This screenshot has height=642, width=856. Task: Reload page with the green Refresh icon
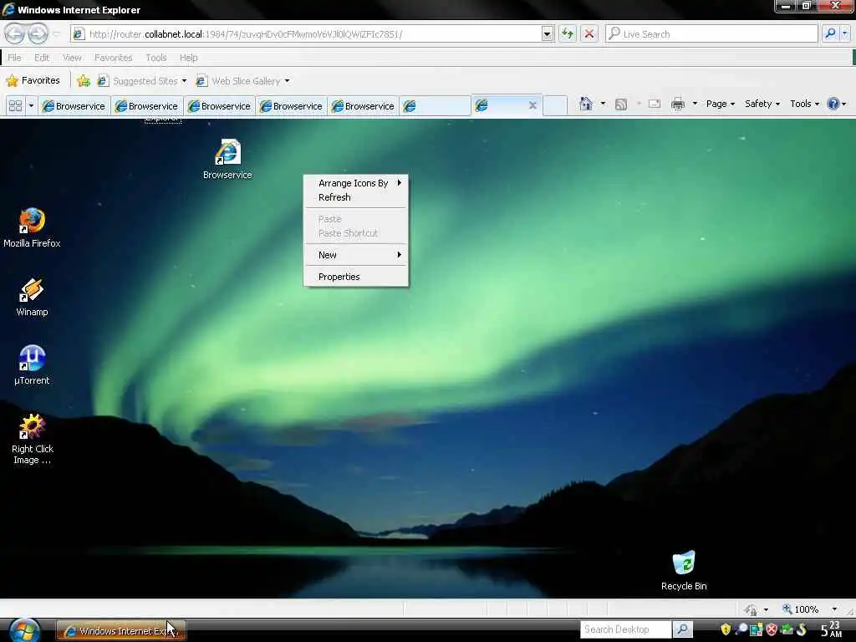pos(568,33)
